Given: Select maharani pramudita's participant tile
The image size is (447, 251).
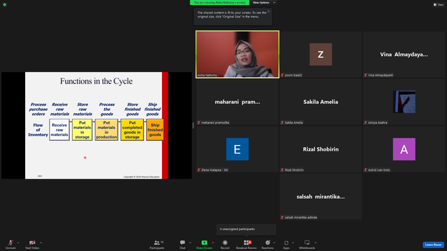Looking at the screenshot, I should click(x=237, y=102).
